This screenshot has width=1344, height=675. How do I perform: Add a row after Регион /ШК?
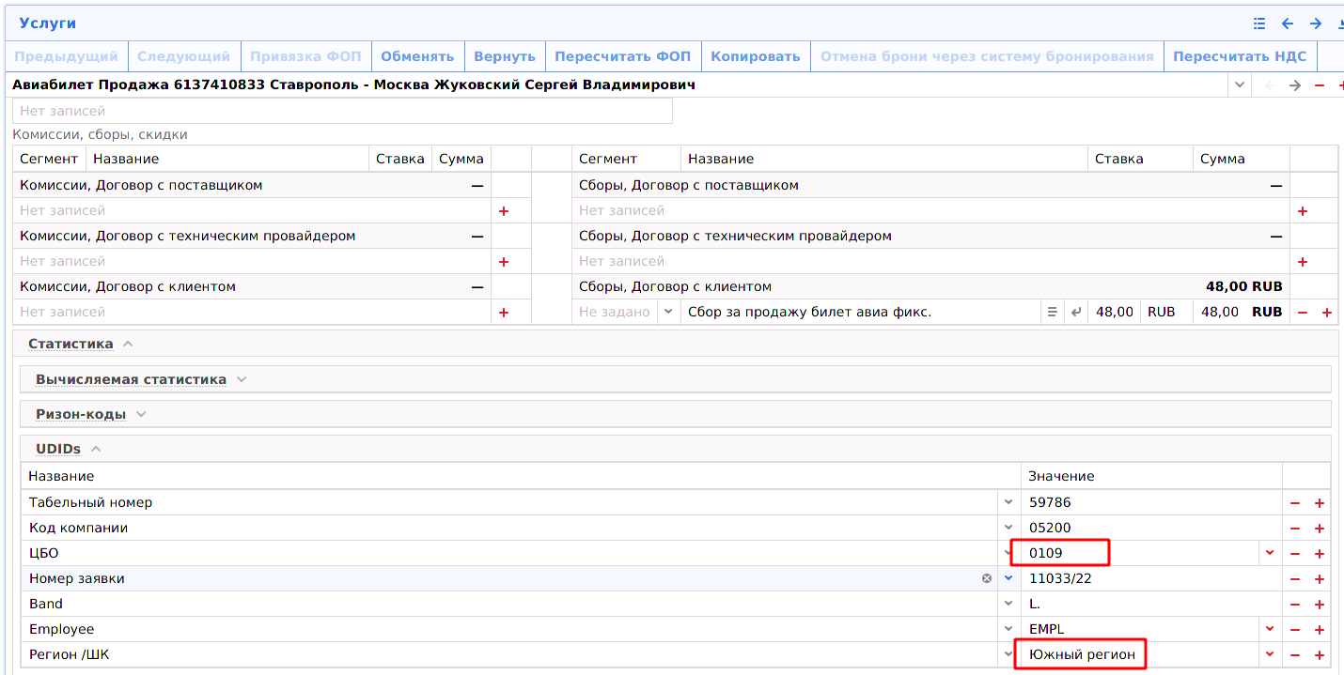coord(1320,655)
